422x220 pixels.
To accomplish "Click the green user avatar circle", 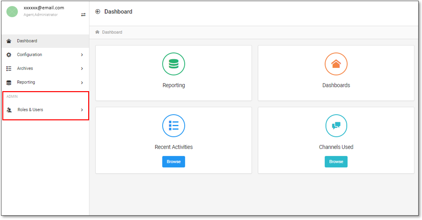I will [12, 12].
